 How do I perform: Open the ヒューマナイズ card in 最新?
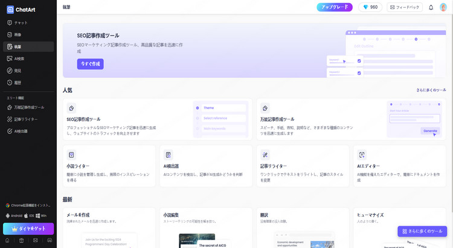coord(399,228)
